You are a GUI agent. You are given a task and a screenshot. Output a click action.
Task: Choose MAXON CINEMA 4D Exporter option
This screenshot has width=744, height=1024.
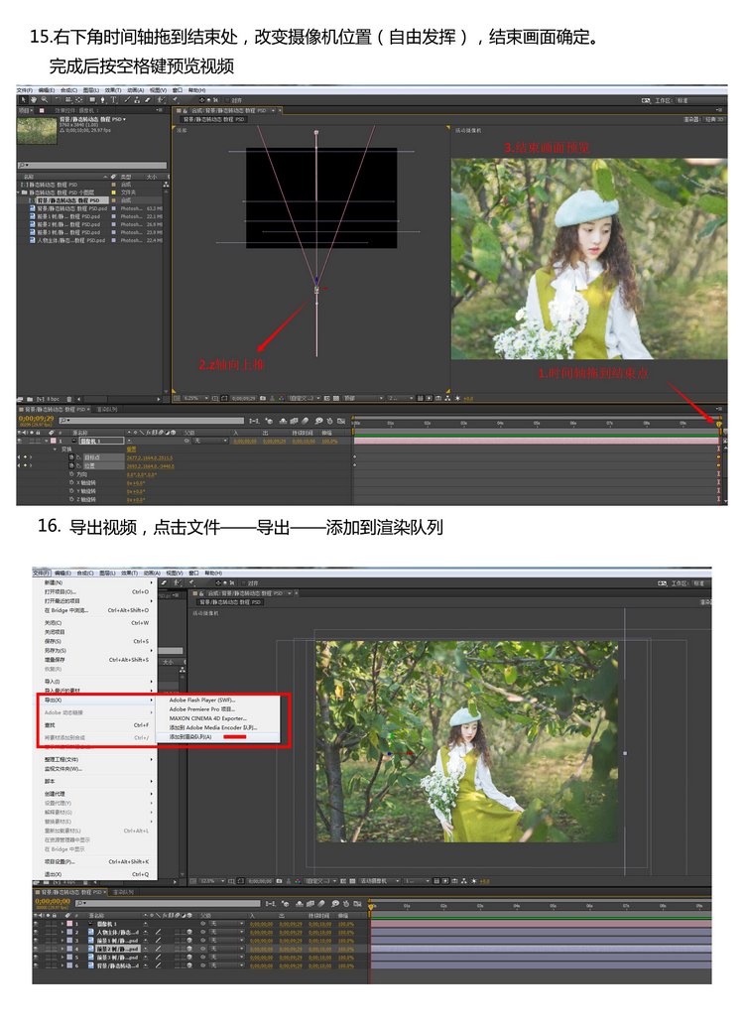click(207, 718)
